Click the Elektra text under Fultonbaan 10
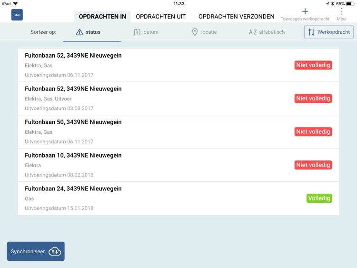357x268 pixels. click(33, 165)
